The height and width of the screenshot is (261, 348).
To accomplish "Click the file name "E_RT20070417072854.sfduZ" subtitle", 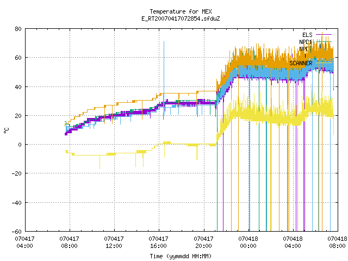I will [x=181, y=18].
